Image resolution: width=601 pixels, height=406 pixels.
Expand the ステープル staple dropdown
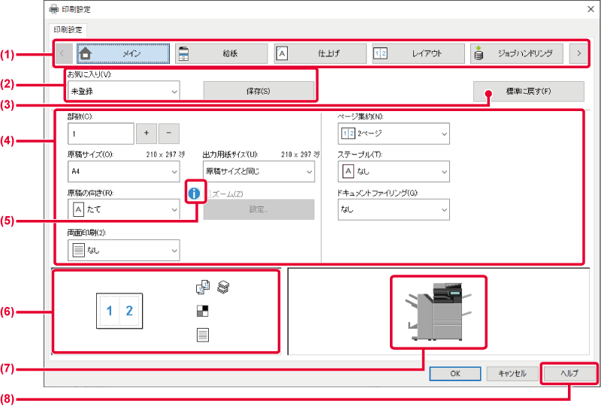point(394,171)
